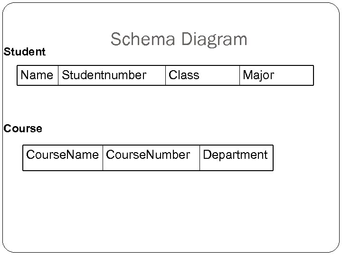Select the Course table label
Viewport: 342px width, 256px height.
22,128
